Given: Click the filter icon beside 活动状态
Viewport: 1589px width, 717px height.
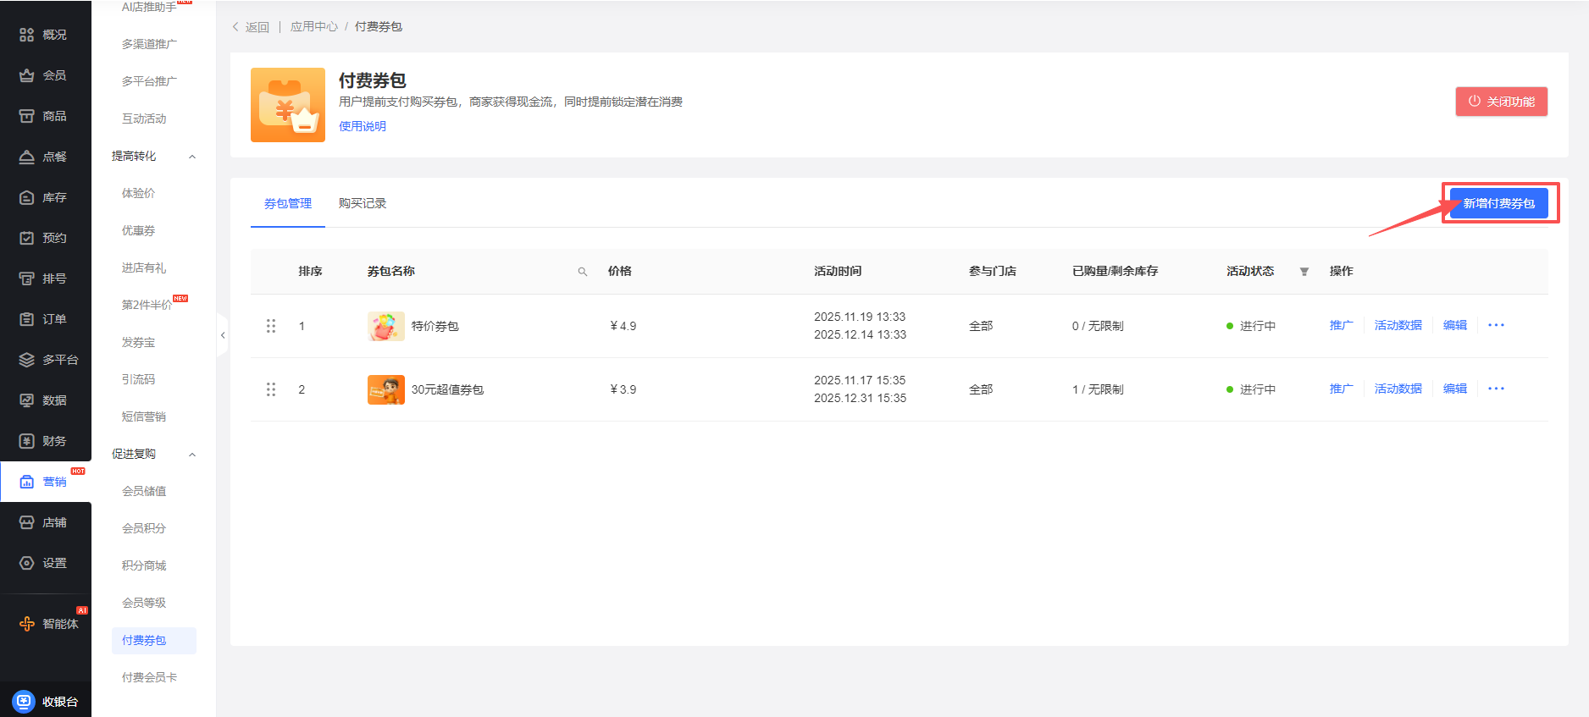Looking at the screenshot, I should point(1304,272).
